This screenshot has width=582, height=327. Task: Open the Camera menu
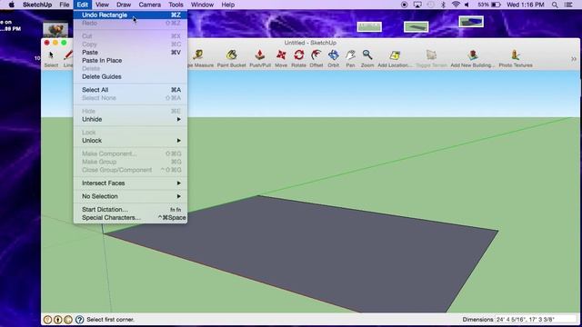point(149,5)
